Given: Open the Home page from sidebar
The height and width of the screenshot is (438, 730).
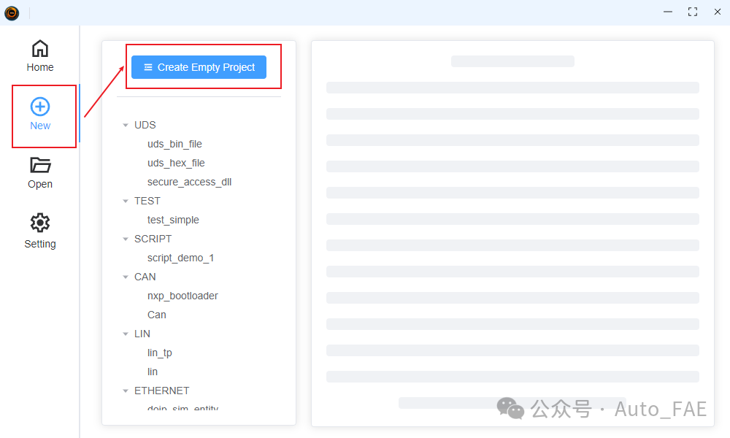Looking at the screenshot, I should pyautogui.click(x=40, y=56).
